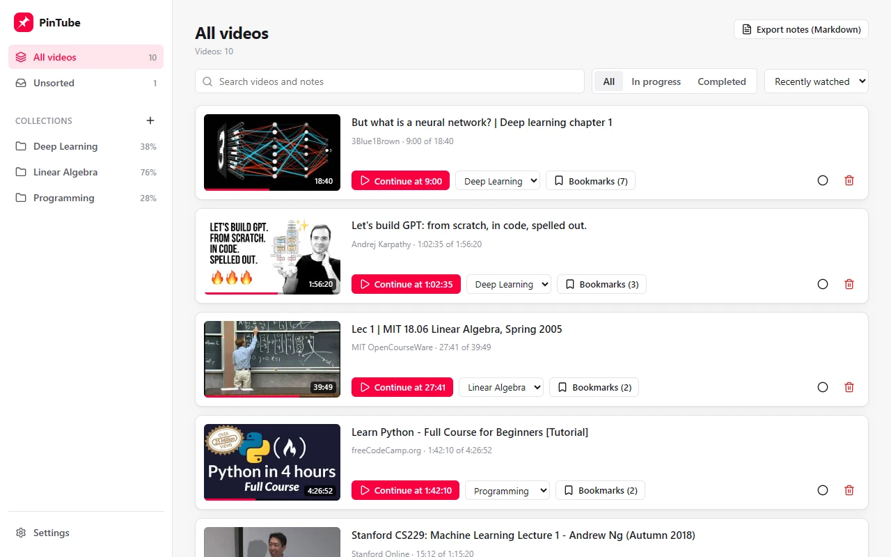Mark Let's build GPT video as completed

click(823, 284)
